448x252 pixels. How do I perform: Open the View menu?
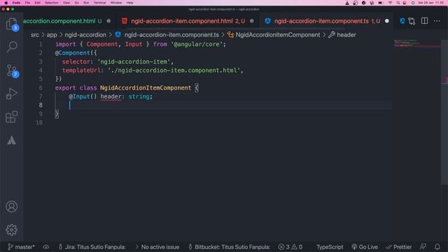(x=66, y=3)
